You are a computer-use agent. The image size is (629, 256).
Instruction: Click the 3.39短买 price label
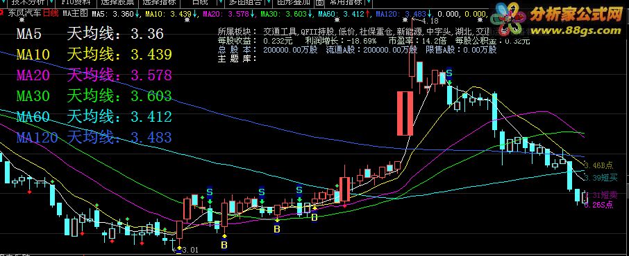coord(601,177)
